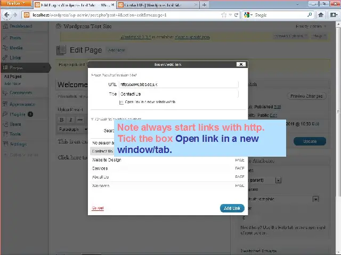This screenshot has width=341, height=255.
Task: Close the Edit Page browser tab
Action: click(113, 5)
